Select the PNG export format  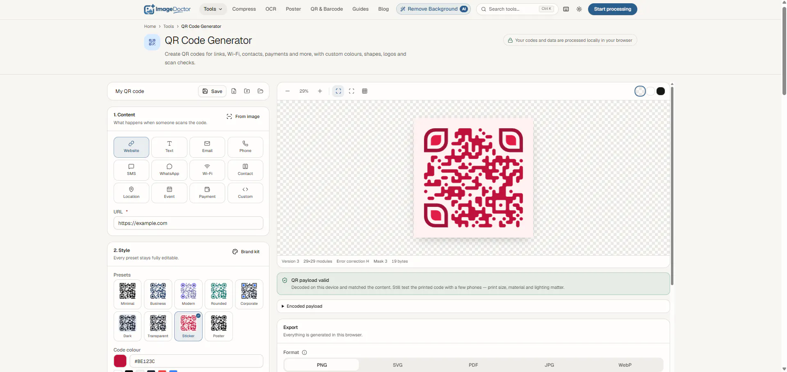(322, 365)
